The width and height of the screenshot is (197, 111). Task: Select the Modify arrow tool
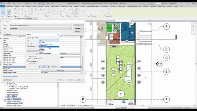pos(3,11)
